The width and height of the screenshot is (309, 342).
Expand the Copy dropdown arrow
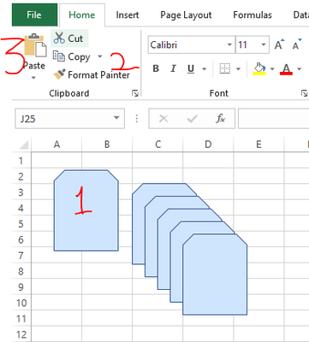(99, 56)
